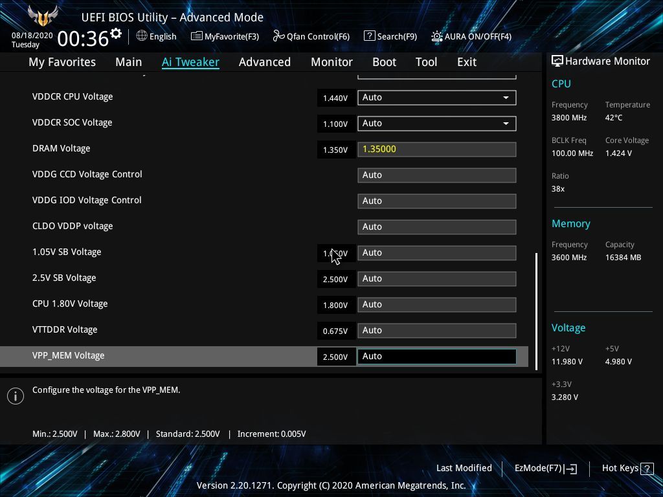Open Hot Keys
This screenshot has height=497, width=663.
[x=620, y=469]
